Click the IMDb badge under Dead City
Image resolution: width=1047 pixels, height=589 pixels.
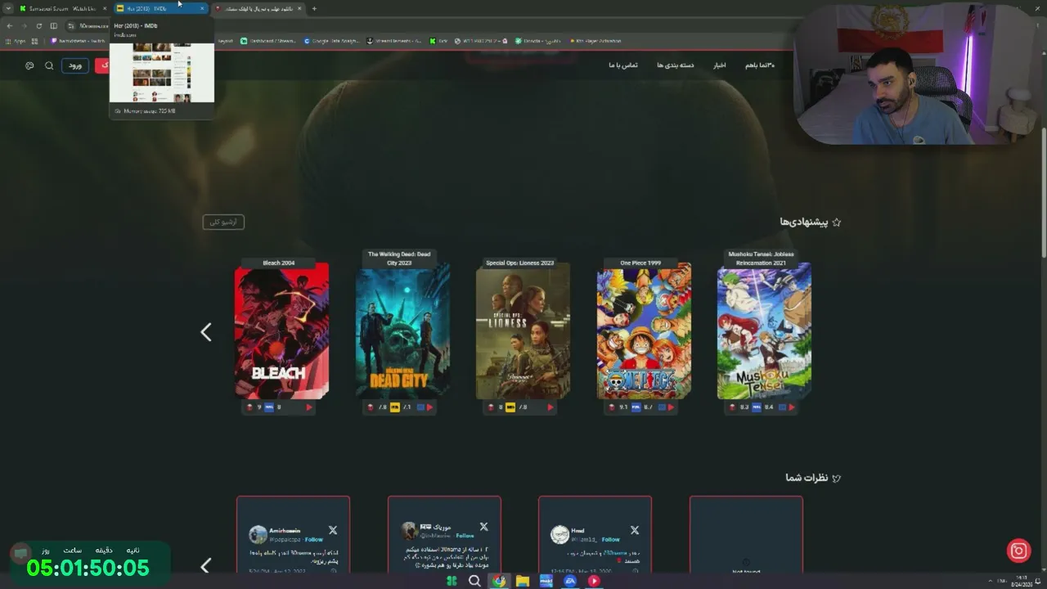pos(394,407)
